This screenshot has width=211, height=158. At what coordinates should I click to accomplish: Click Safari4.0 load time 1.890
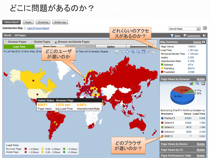(202, 123)
